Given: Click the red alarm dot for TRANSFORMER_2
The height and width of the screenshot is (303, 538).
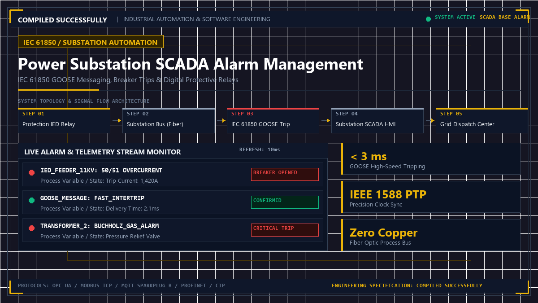Looking at the screenshot, I should point(31,228).
